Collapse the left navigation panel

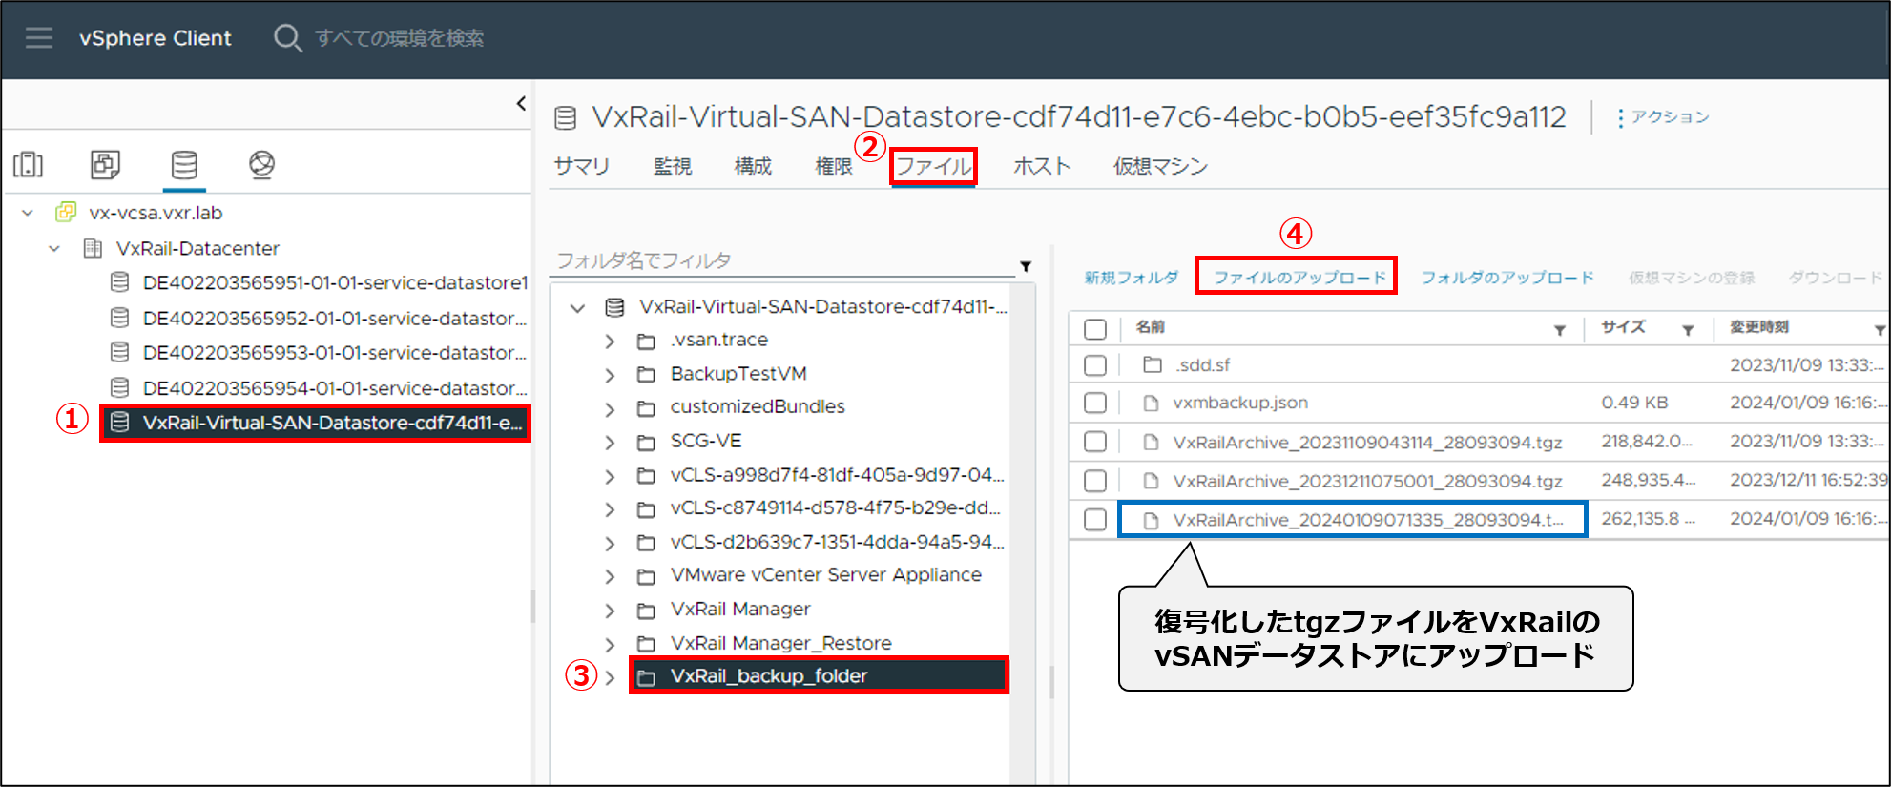[x=521, y=103]
